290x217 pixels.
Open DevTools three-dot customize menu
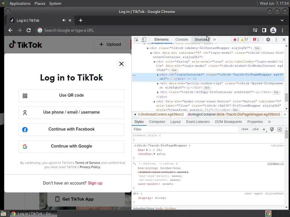[x=276, y=40]
